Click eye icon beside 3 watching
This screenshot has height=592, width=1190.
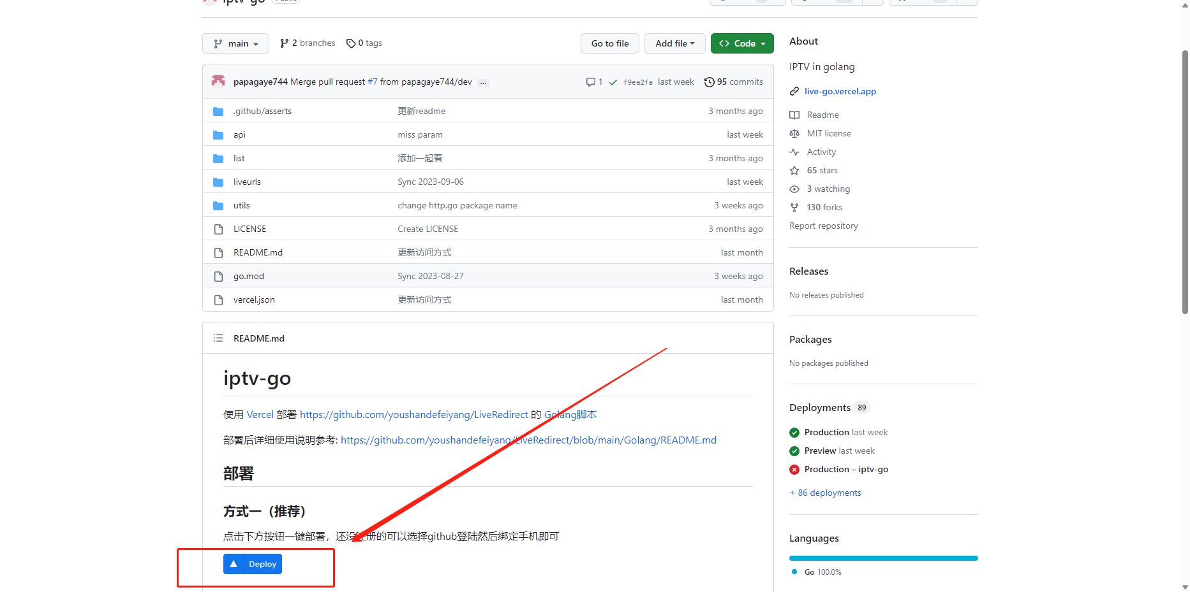click(794, 189)
